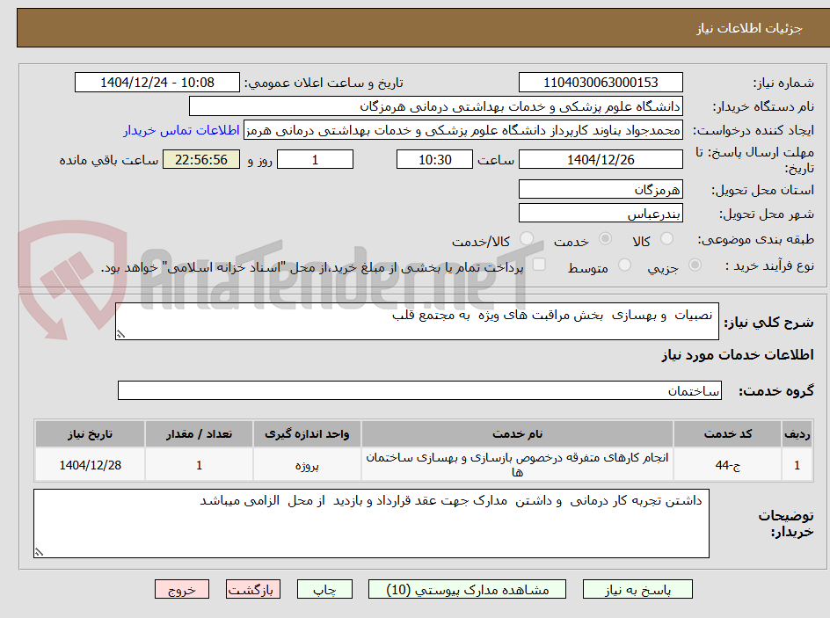Click the توضیحات خریدار text area
The height and width of the screenshot is (618, 830).
[371, 523]
